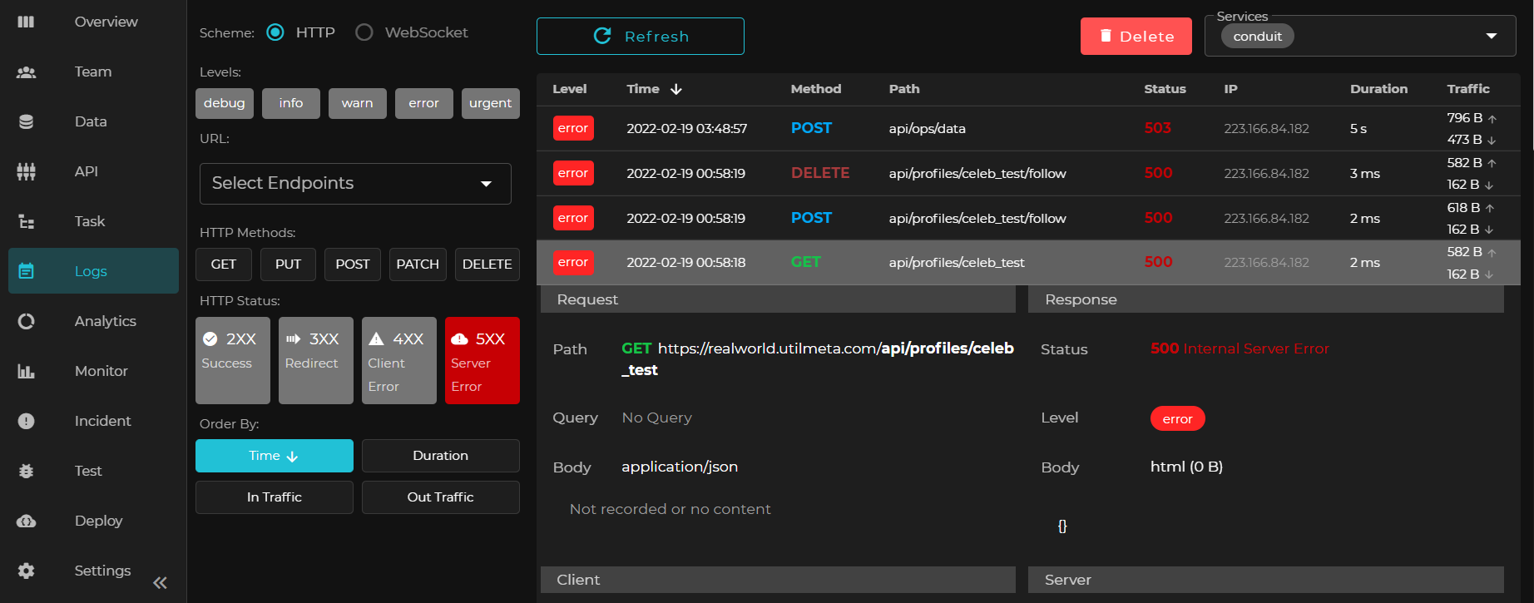The height and width of the screenshot is (603, 1534).
Task: Click the Settings gear icon
Action: tap(26, 571)
